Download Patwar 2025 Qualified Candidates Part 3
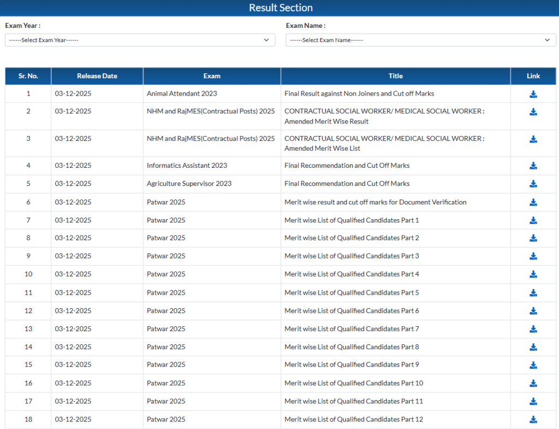The image size is (559, 429). coord(533,256)
